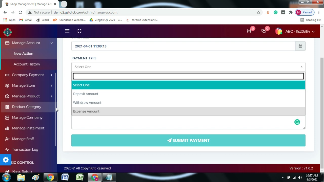Open Transaction Log in sidebar
Image resolution: width=324 pixels, height=182 pixels.
25,149
